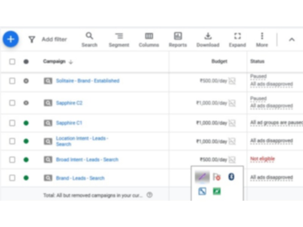Screen dimensions: 303x227
Task: Select the Brand - Leads - Search checkbox
Action: (12, 178)
